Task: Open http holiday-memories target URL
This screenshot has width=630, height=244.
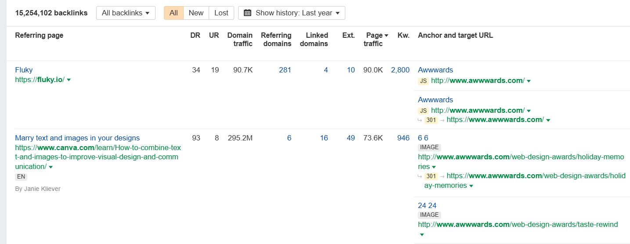Action: coord(521,161)
